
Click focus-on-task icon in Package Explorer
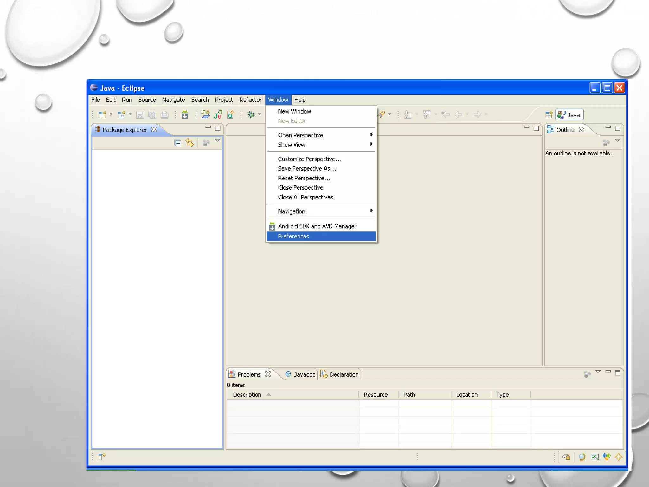[206, 143]
